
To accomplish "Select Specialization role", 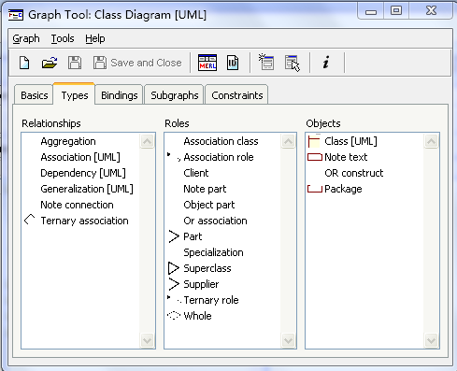I will (213, 252).
